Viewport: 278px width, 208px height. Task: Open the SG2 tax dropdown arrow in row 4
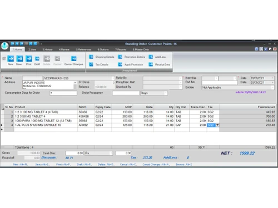217,125
